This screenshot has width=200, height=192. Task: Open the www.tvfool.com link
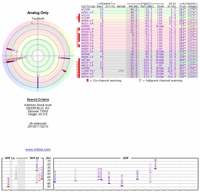click(x=38, y=149)
